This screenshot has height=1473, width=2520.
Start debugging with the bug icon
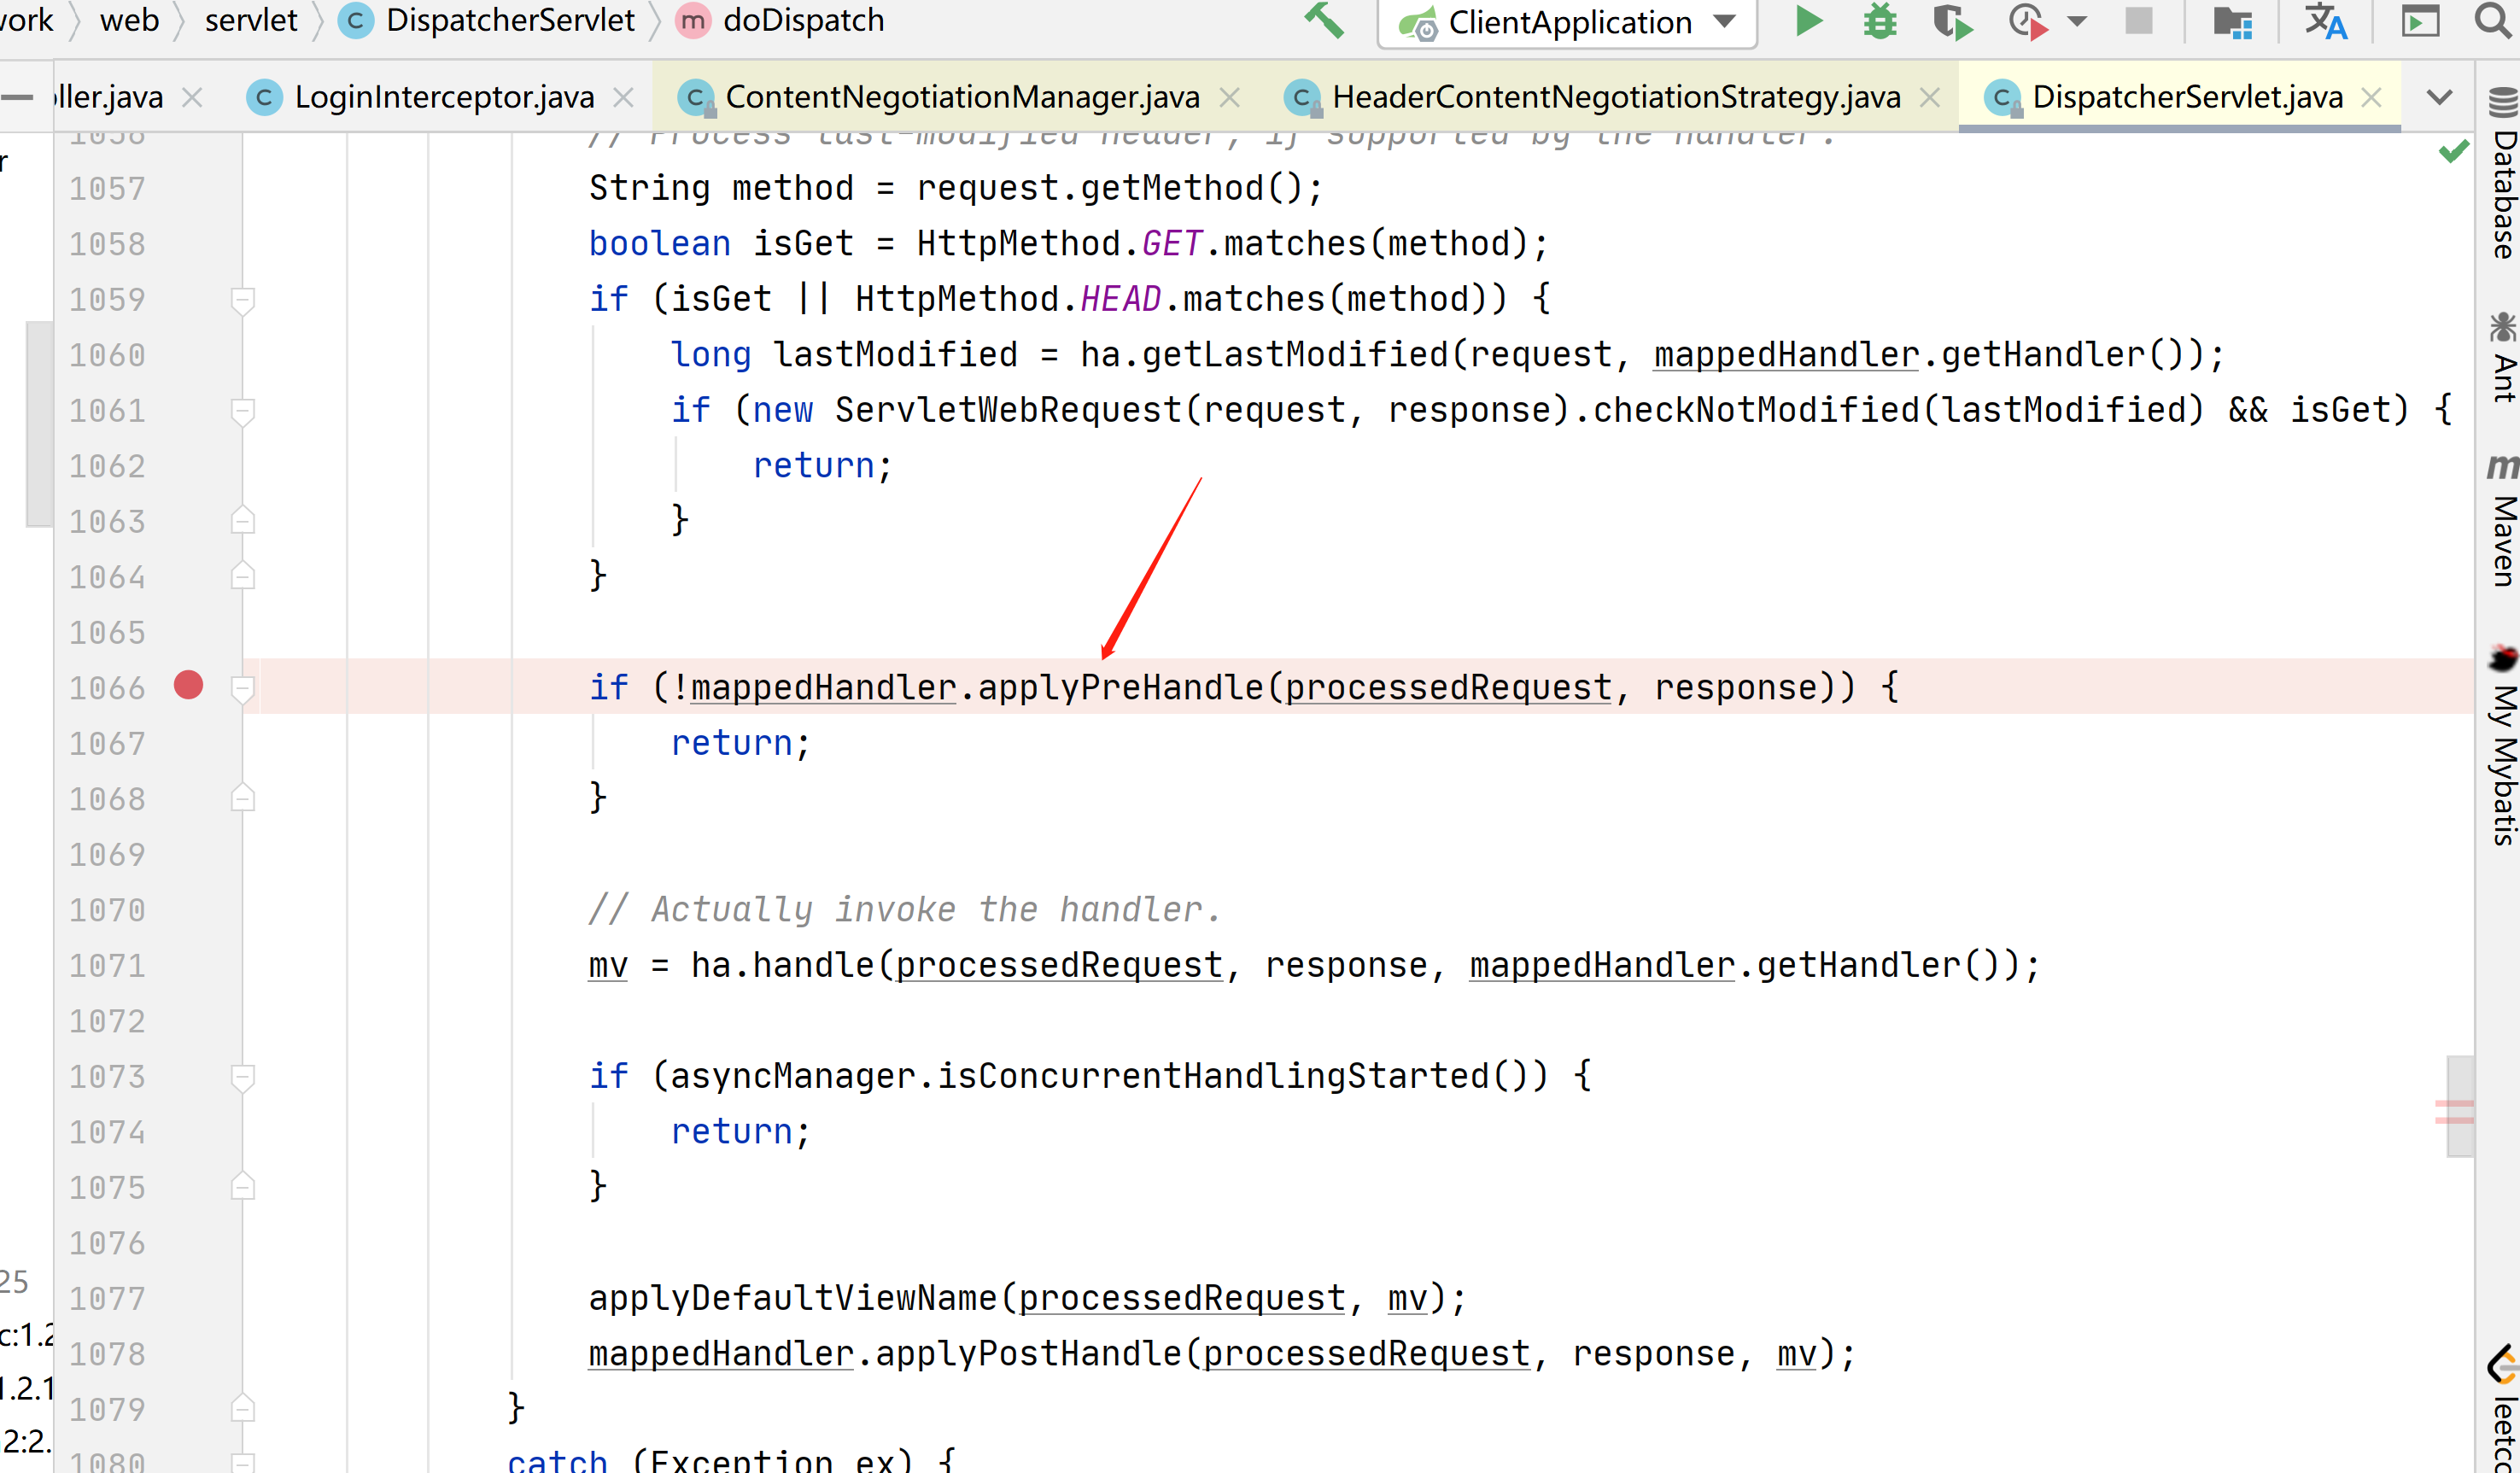pyautogui.click(x=1880, y=22)
